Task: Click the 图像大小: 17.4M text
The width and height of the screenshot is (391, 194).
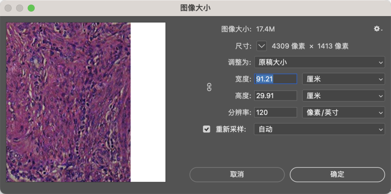Action: click(248, 29)
